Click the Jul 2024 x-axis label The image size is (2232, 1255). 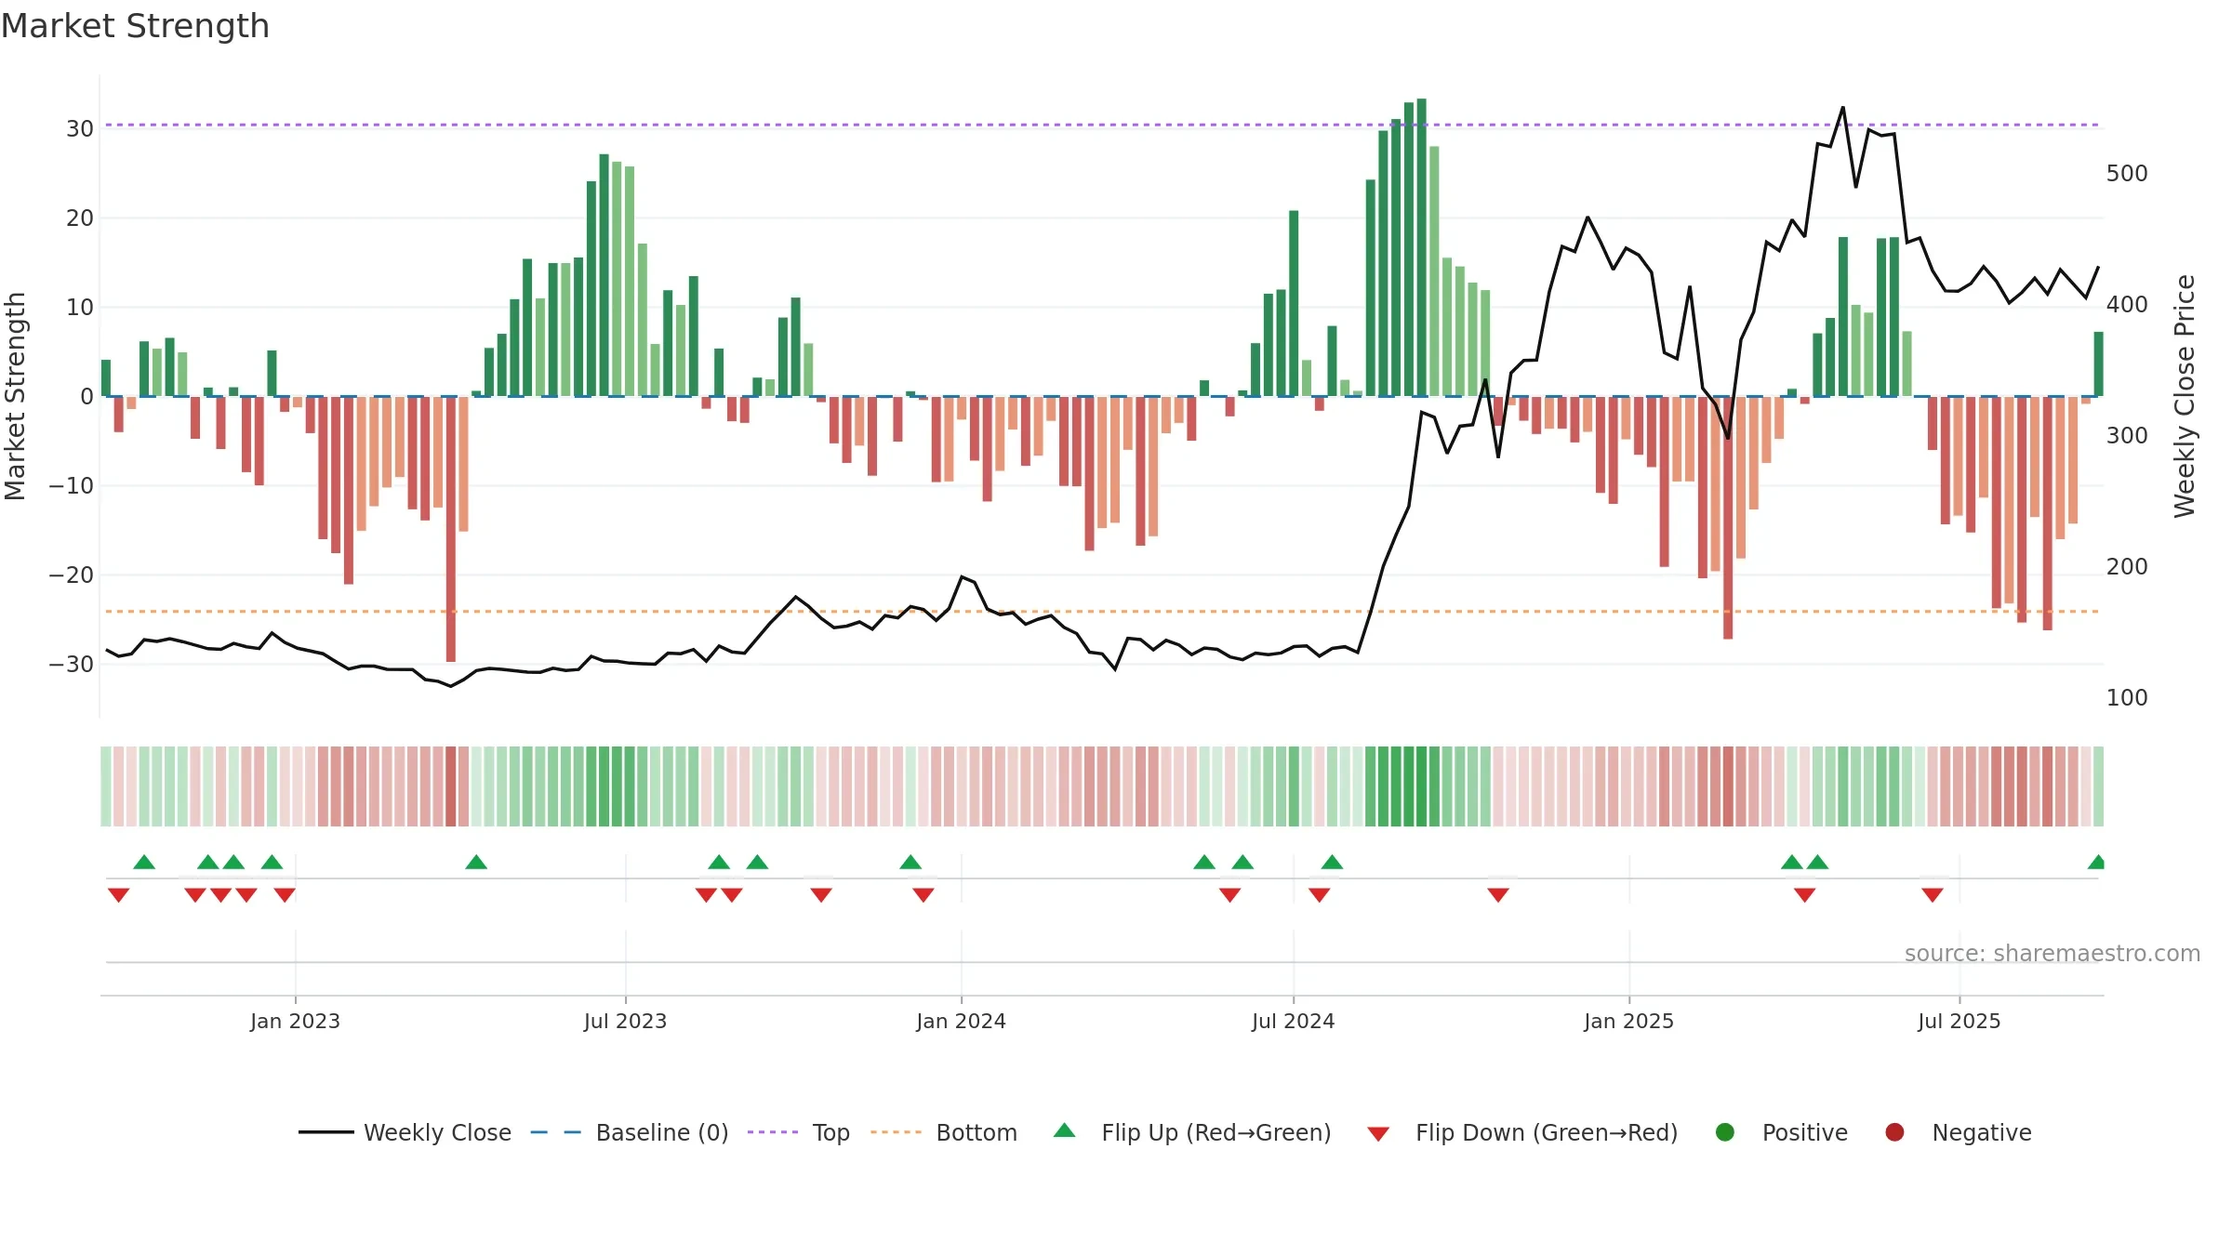(1293, 1021)
